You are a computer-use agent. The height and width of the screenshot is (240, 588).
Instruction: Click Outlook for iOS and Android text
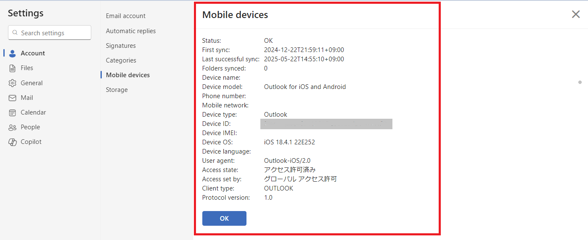tap(305, 87)
